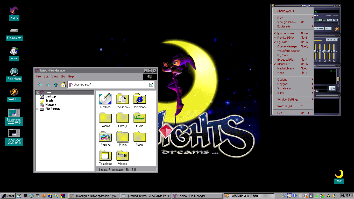The height and width of the screenshot is (199, 354).
Task: Click the home icon in File Manager toolbar
Action: tap(63, 85)
